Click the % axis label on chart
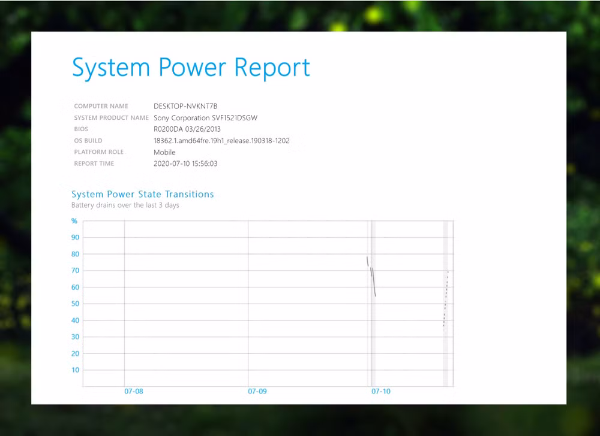Viewport: 600px width, 436px height. coord(74,221)
